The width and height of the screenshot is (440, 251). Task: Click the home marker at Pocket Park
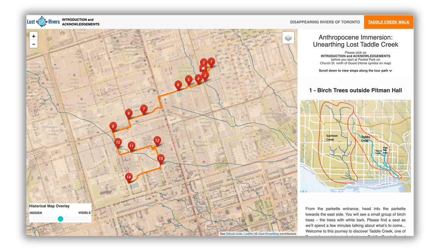click(x=203, y=68)
